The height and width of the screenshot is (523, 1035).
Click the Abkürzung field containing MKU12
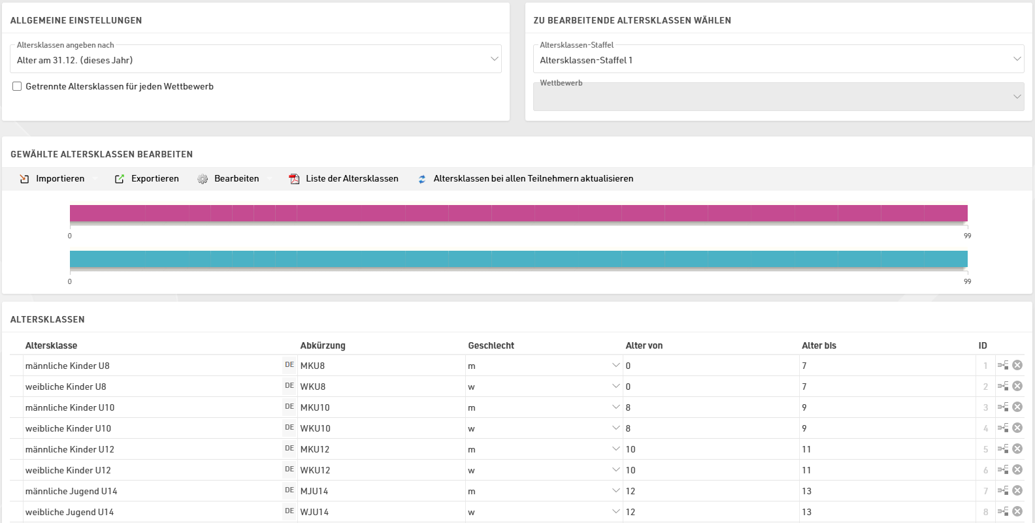pyautogui.click(x=379, y=449)
